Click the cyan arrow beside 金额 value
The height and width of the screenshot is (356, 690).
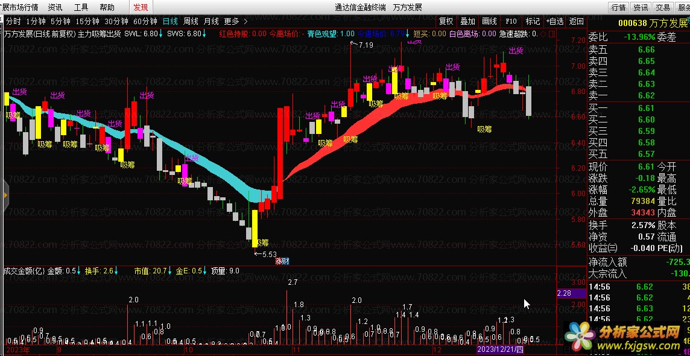coord(79,271)
